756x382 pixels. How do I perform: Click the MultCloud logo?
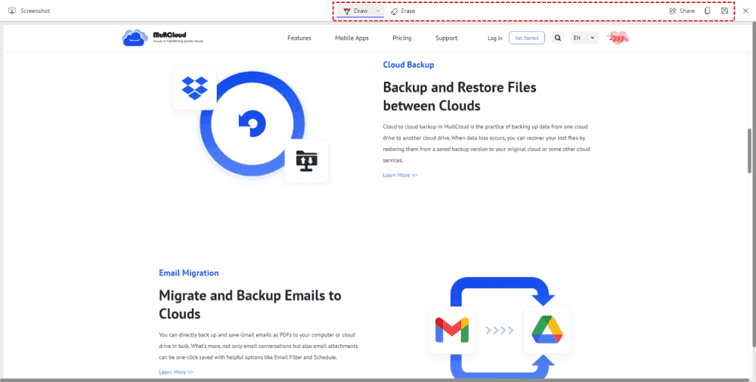(163, 38)
